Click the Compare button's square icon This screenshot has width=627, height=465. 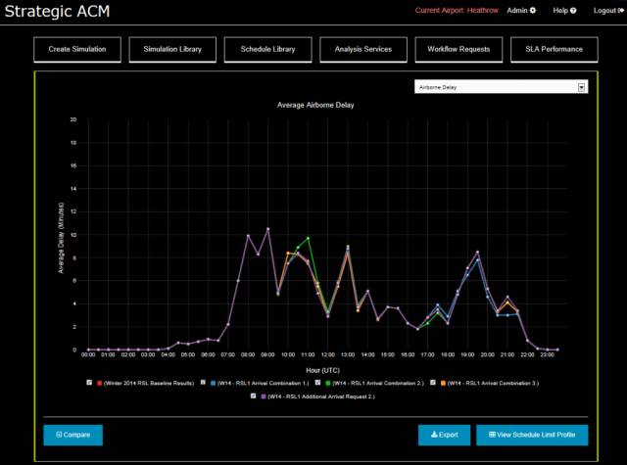(x=60, y=434)
